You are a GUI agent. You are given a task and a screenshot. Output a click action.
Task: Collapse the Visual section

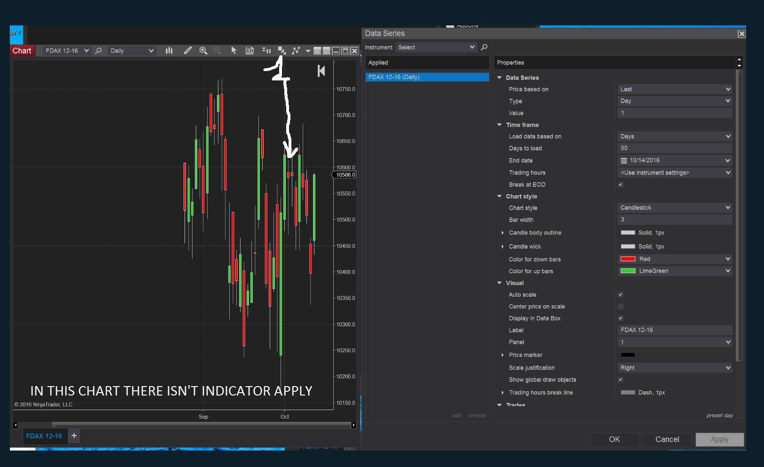[499, 283]
